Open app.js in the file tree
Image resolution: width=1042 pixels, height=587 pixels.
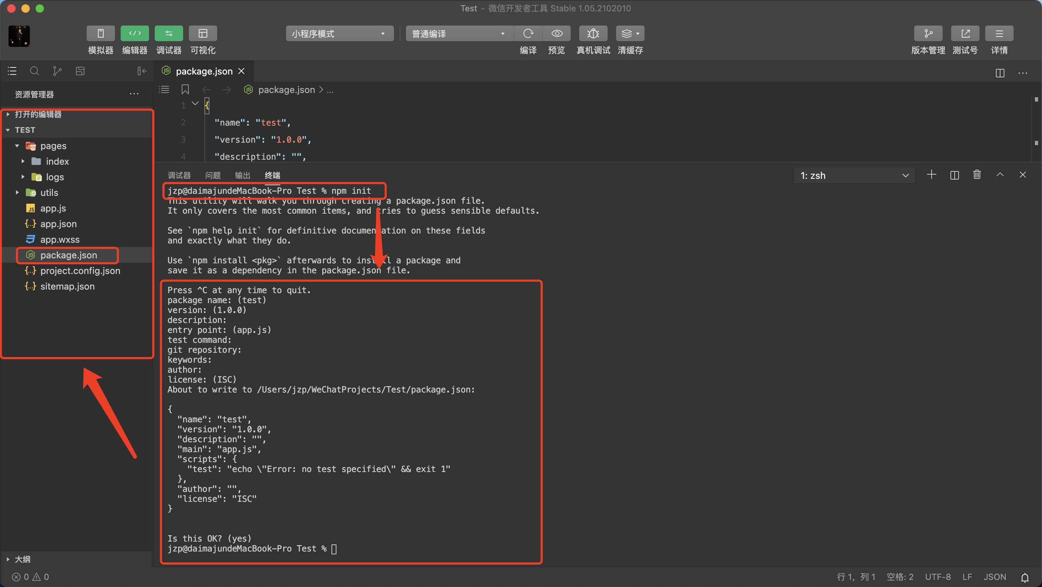(x=77, y=208)
